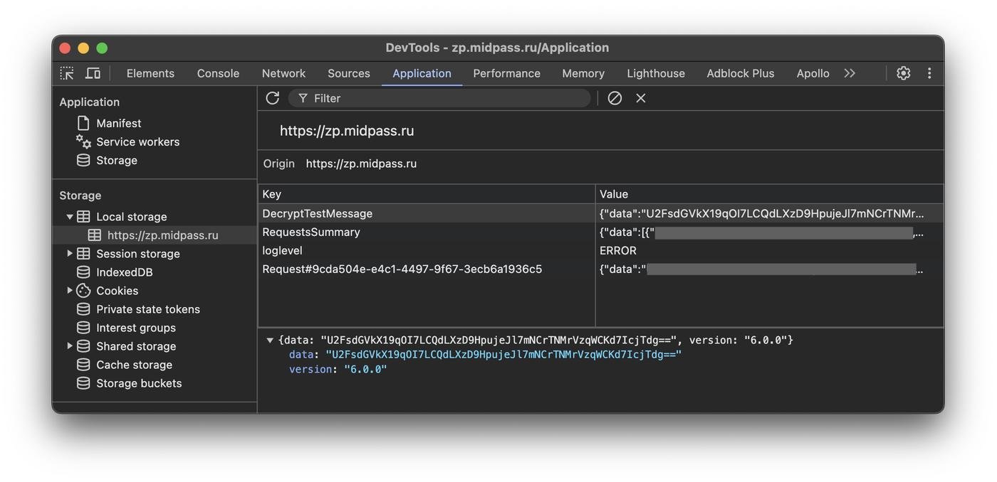Open Storage buckets
This screenshot has height=482, width=997.
(x=138, y=383)
